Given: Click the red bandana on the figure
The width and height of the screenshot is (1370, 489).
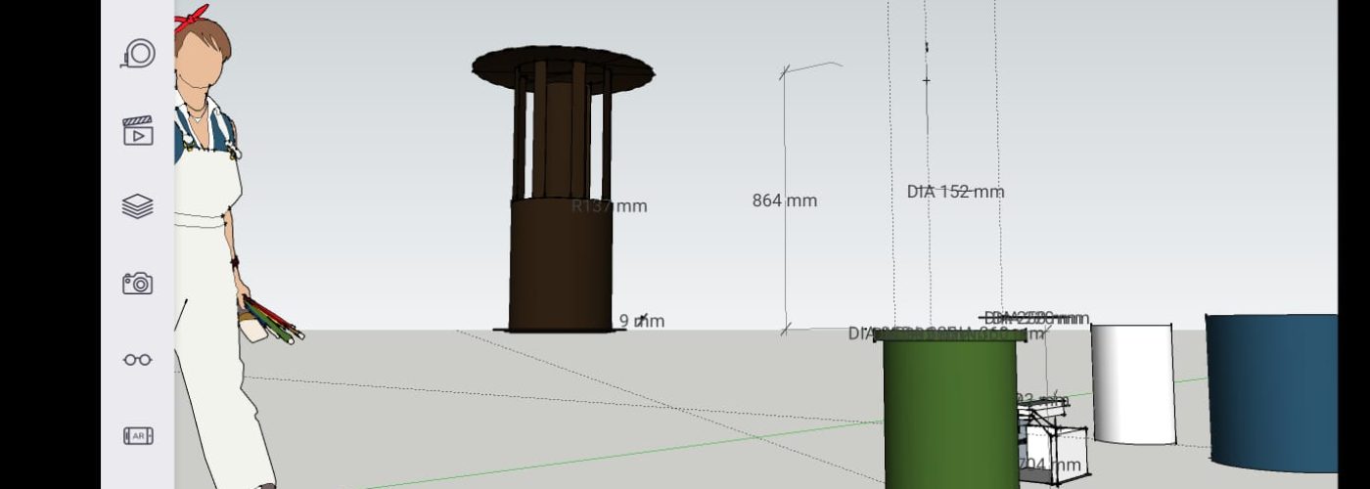Looking at the screenshot, I should [x=192, y=19].
